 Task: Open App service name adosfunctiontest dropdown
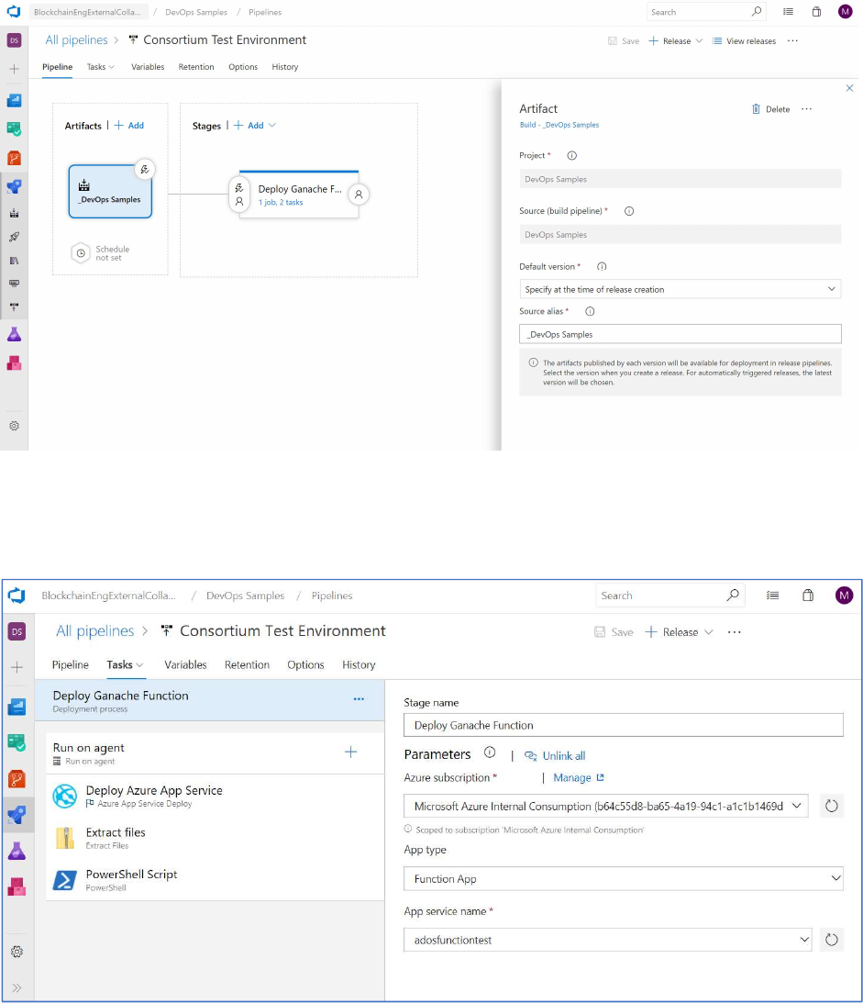(x=608, y=940)
